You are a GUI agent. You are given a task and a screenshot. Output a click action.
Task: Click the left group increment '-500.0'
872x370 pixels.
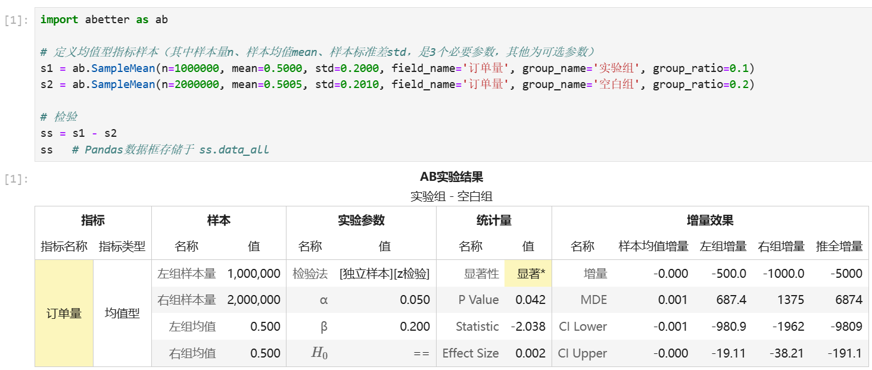pos(728,274)
